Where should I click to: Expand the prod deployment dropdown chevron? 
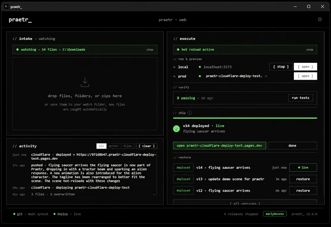(x=266, y=76)
